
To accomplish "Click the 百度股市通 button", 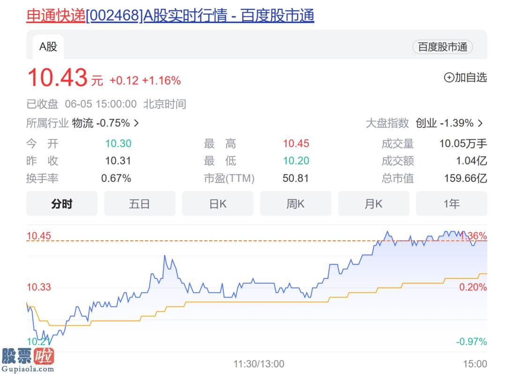I will tap(442, 47).
